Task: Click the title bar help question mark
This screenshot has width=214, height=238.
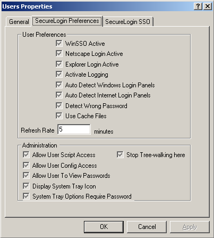Action: (x=198, y=6)
